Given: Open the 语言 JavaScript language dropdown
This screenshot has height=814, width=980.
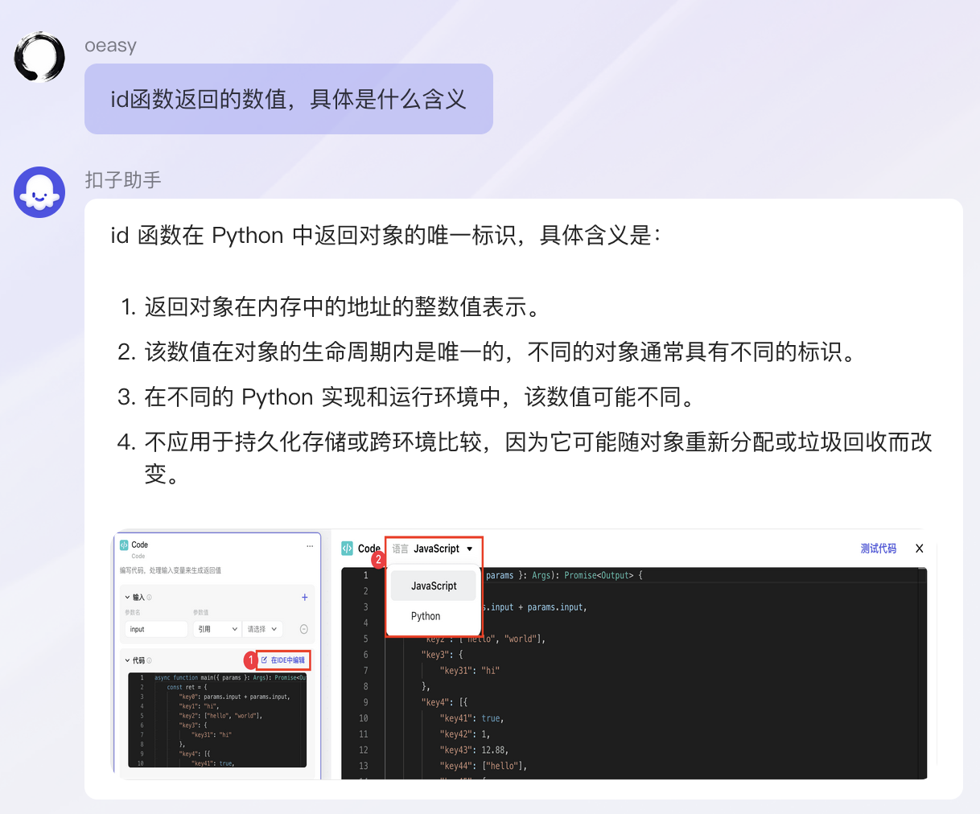Looking at the screenshot, I should pos(434,549).
